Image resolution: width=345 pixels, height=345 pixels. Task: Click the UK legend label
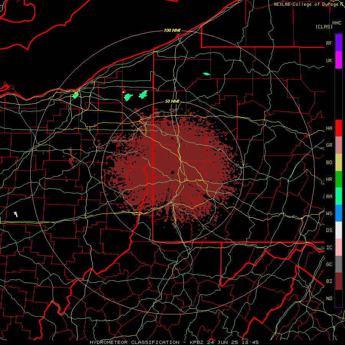coord(329,60)
